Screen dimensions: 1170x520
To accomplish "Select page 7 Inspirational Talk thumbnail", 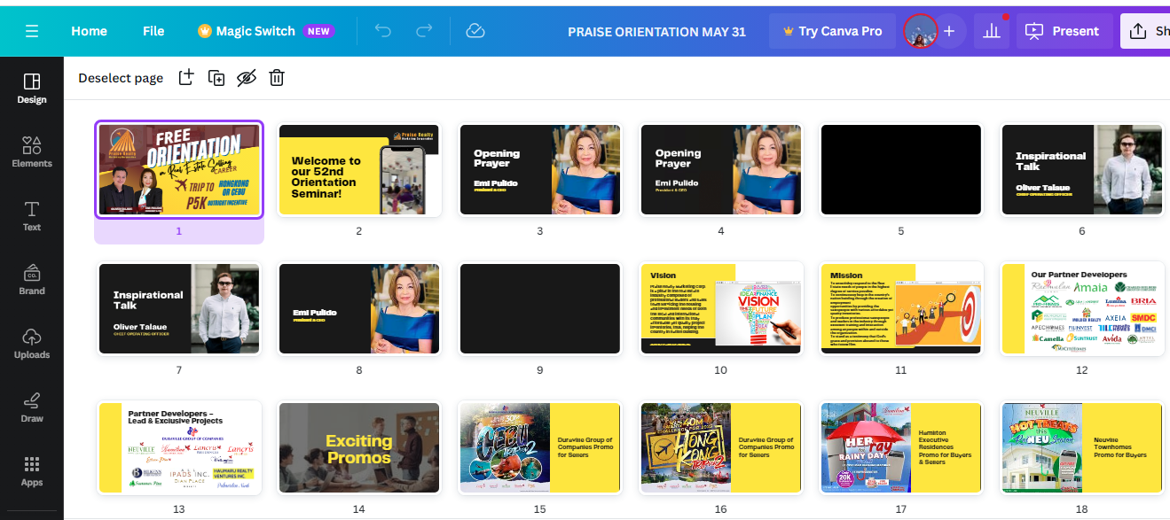I will coord(179,308).
